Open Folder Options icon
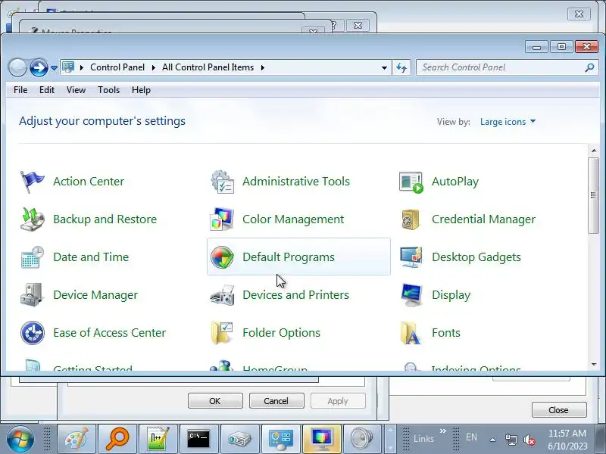Image resolution: width=606 pixels, height=454 pixels. point(222,333)
